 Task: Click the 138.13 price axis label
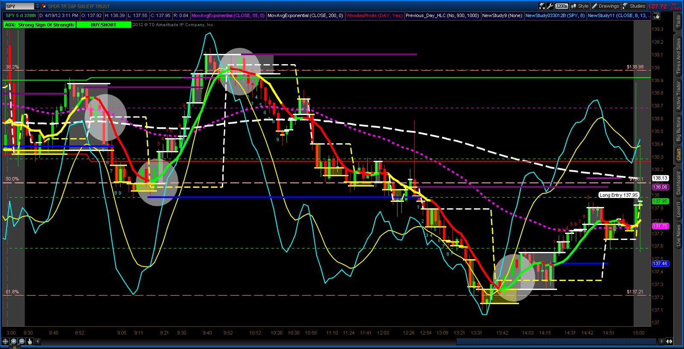click(x=660, y=178)
